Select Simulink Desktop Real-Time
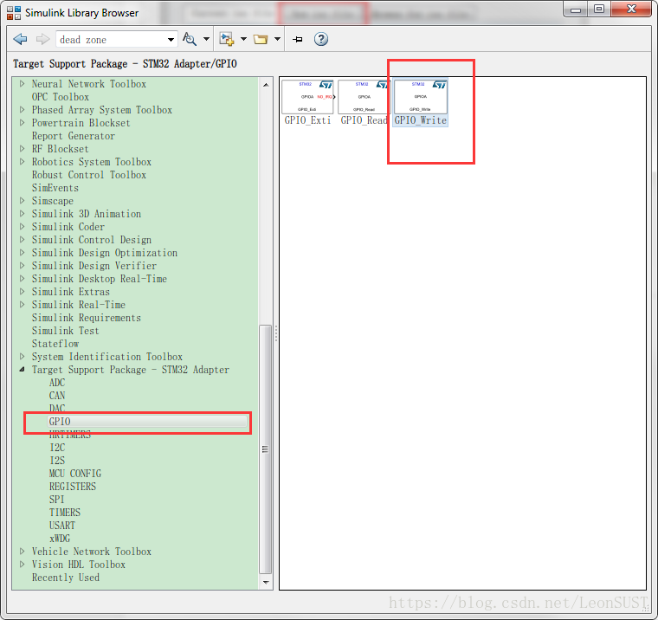Viewport: 658px width, 620px height. click(x=100, y=279)
